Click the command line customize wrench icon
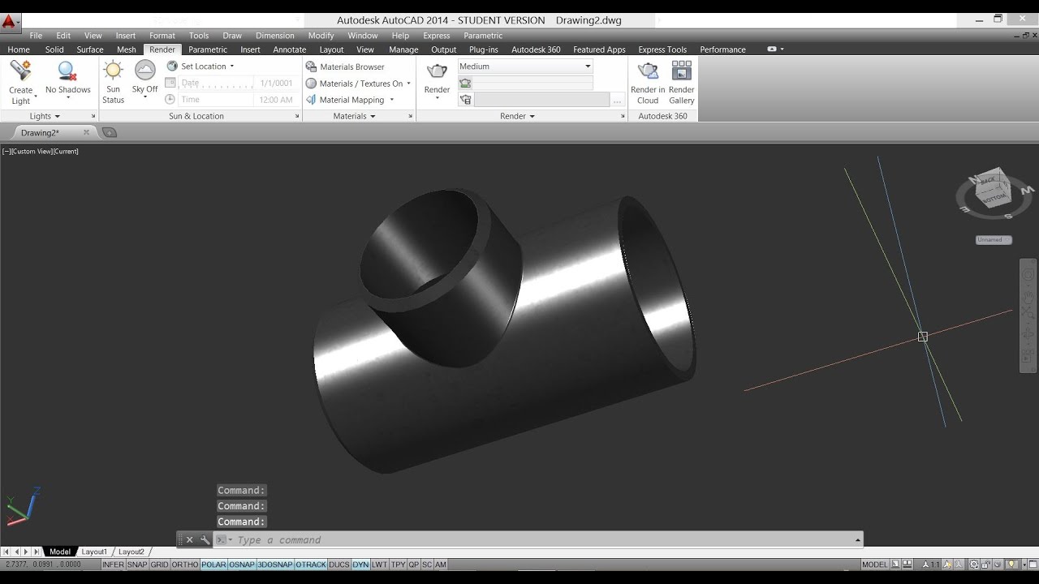The width and height of the screenshot is (1039, 584). point(205,539)
